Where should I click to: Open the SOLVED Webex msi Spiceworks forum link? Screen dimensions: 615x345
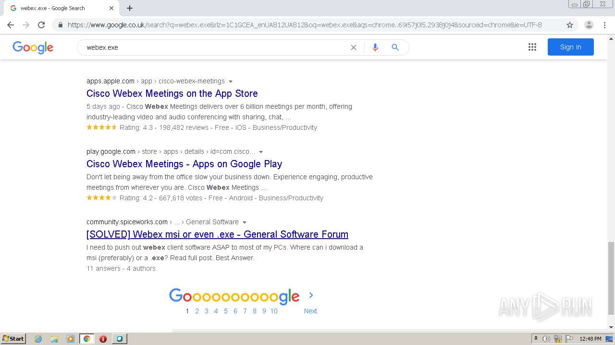217,234
